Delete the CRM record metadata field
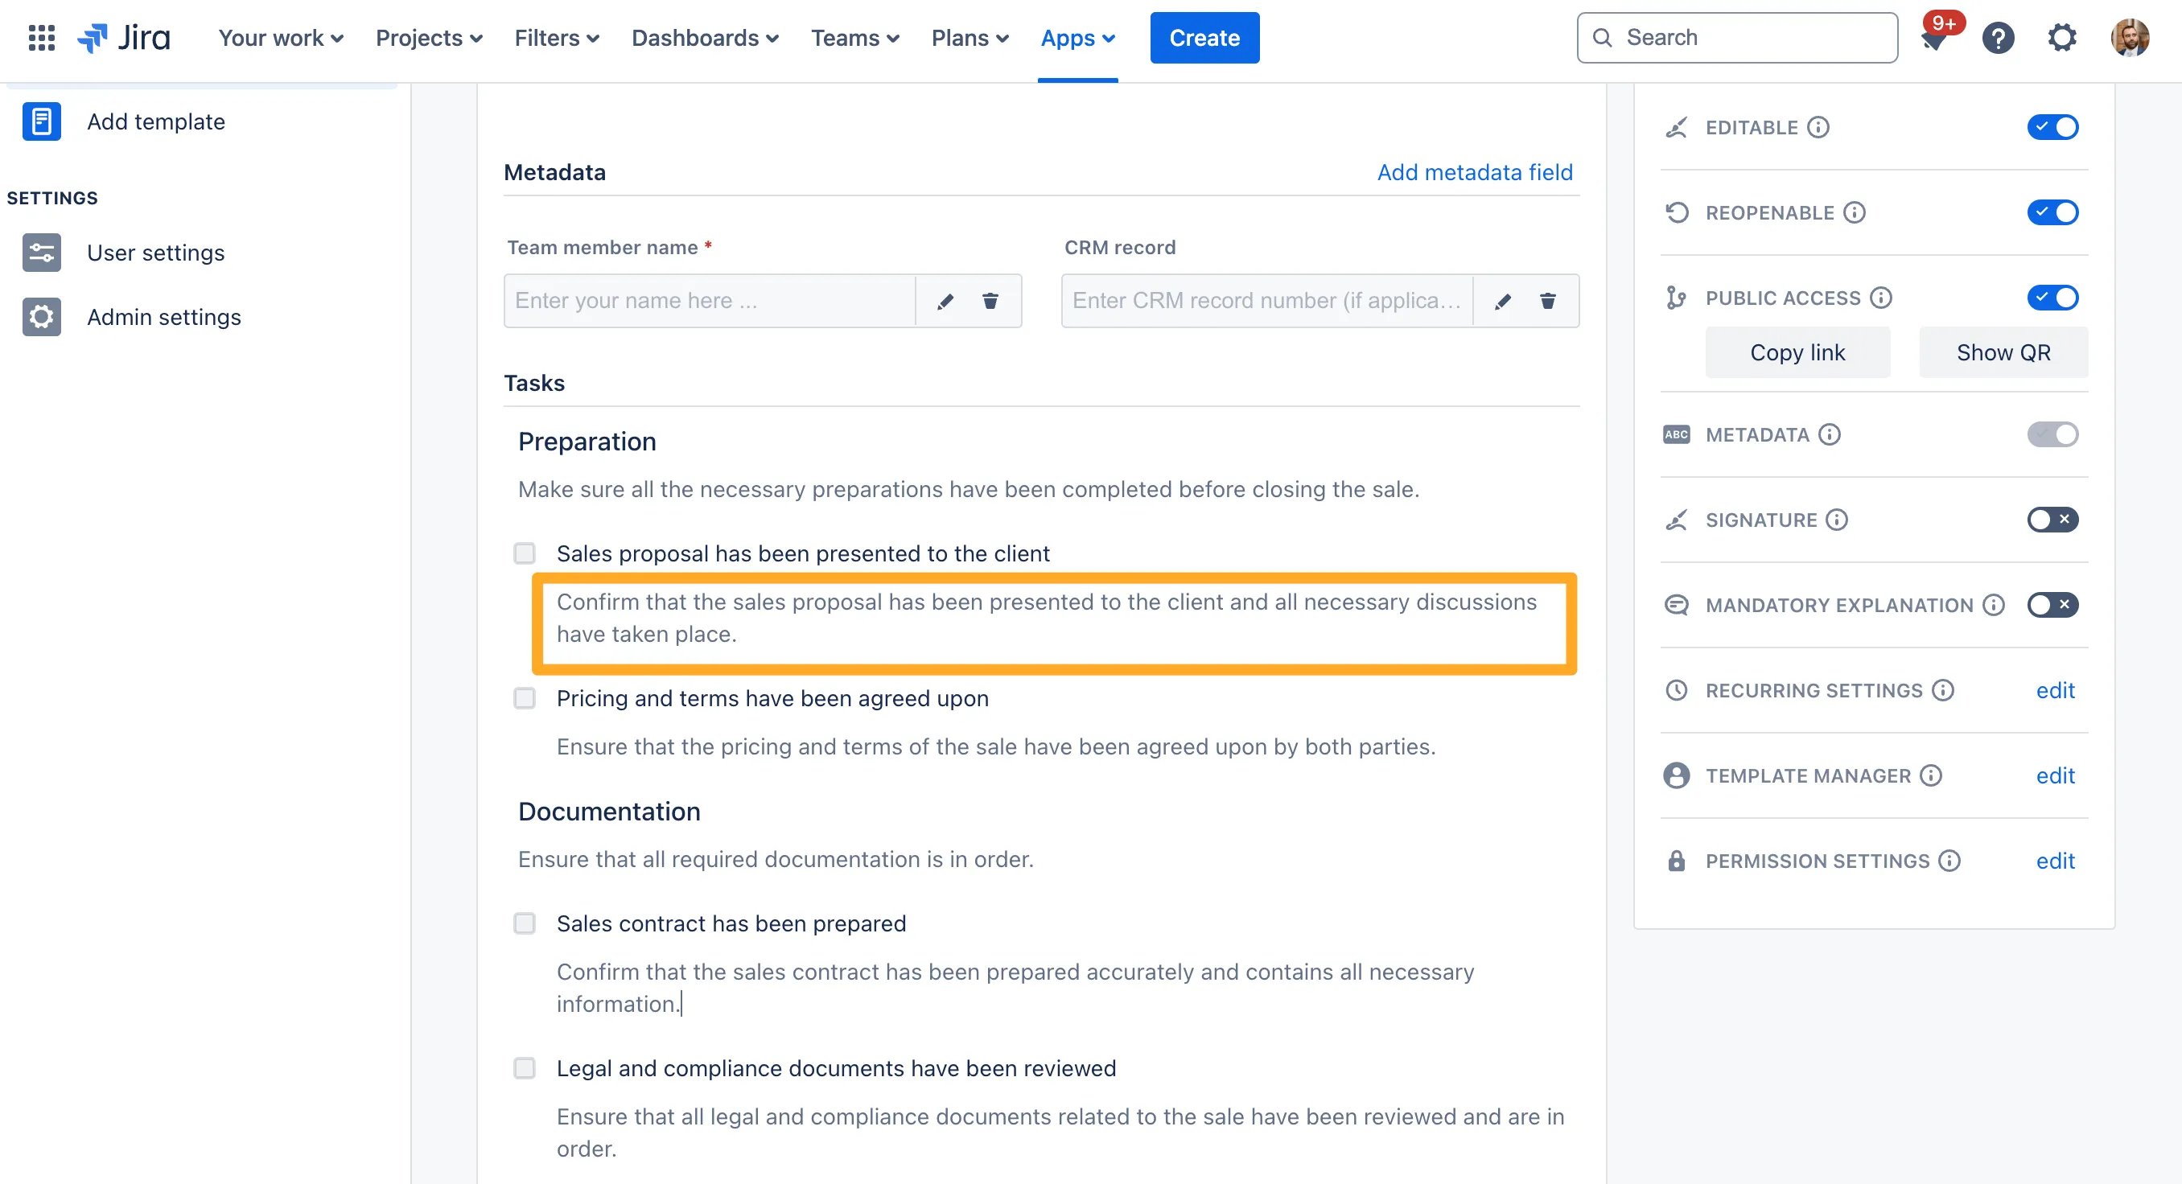This screenshot has height=1184, width=2182. tap(1546, 301)
